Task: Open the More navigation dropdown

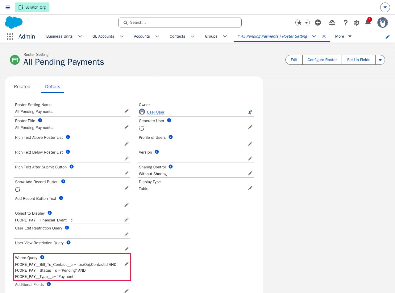Action: coord(343,36)
